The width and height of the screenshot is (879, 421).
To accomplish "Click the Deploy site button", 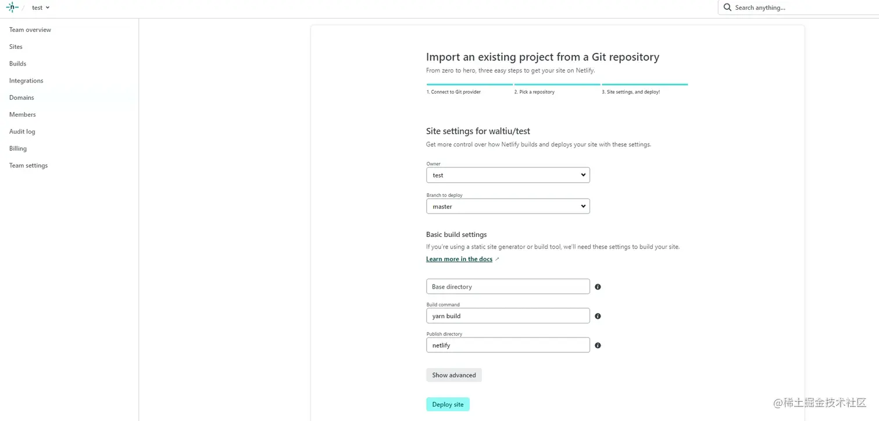I will click(x=448, y=404).
